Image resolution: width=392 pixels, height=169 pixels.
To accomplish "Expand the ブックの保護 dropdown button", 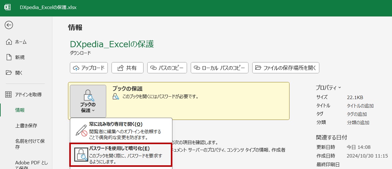I will (88, 101).
